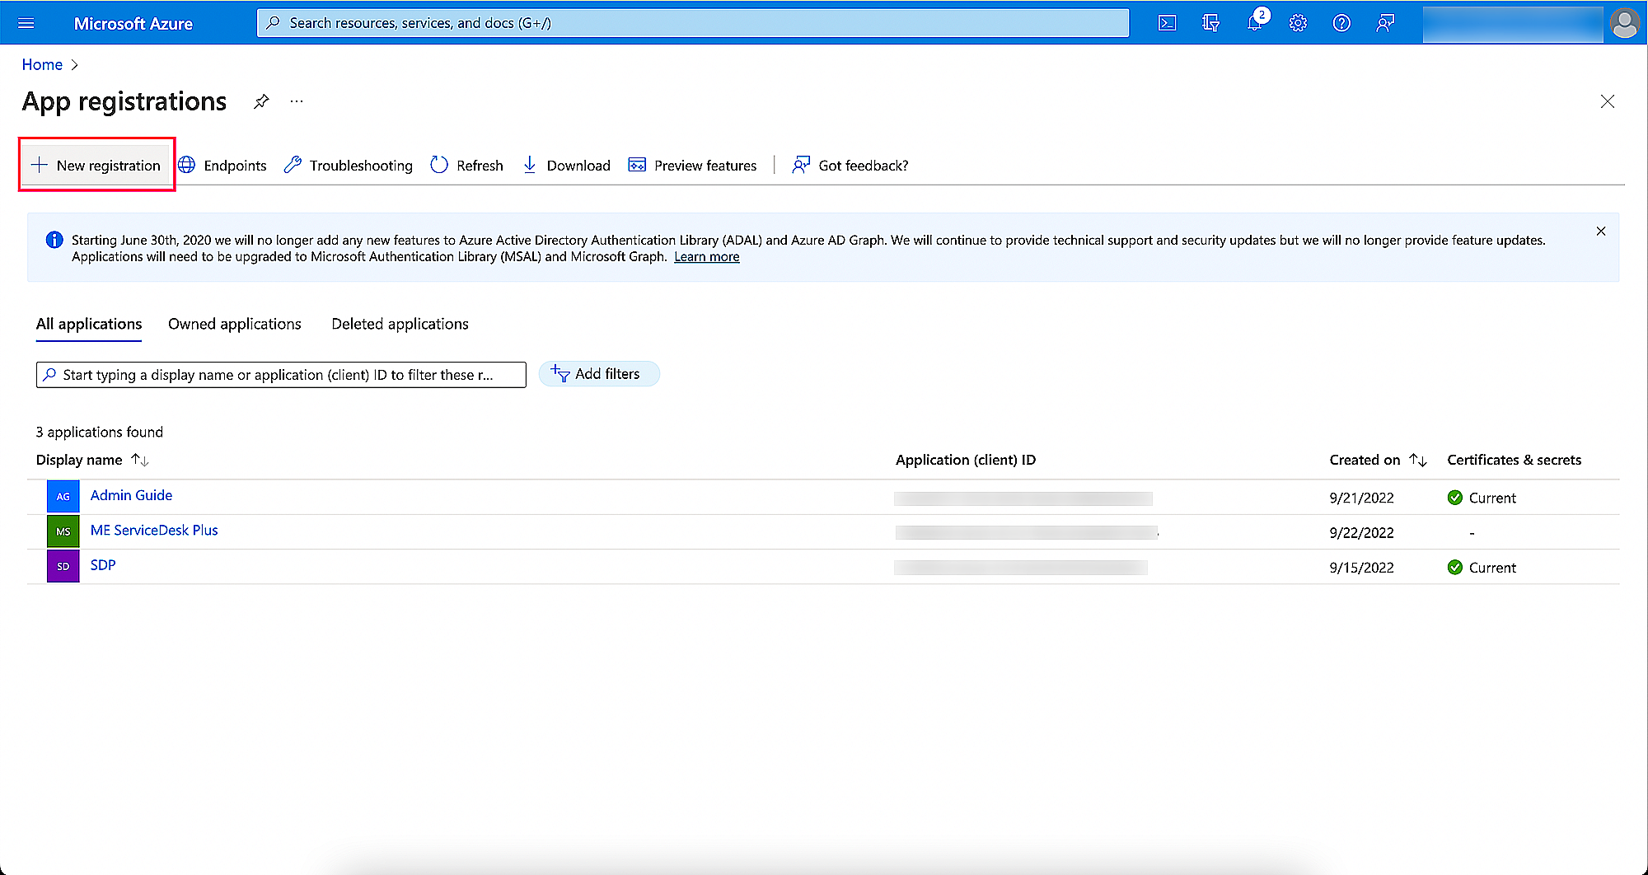Close the App registrations blade
Image resolution: width=1648 pixels, height=875 pixels.
click(x=1608, y=101)
